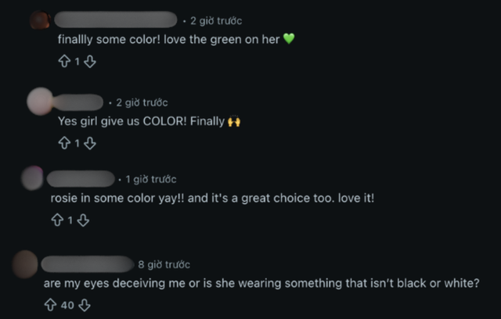Open blurred username above "Yes girl" comment
The width and height of the screenshot is (501, 319).
click(78, 102)
